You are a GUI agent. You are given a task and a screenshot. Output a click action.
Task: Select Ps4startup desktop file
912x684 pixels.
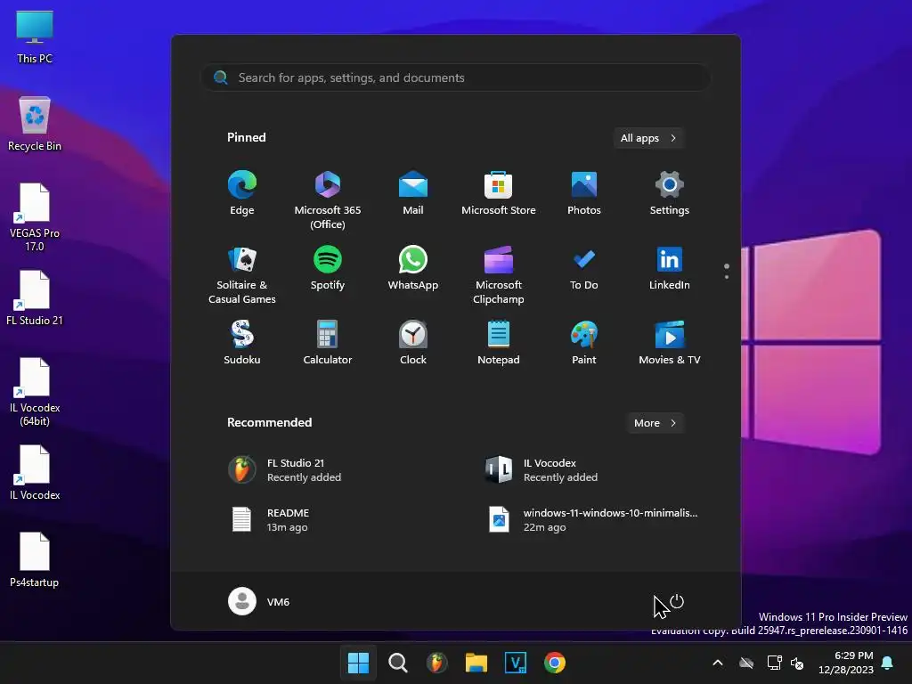(x=35, y=559)
